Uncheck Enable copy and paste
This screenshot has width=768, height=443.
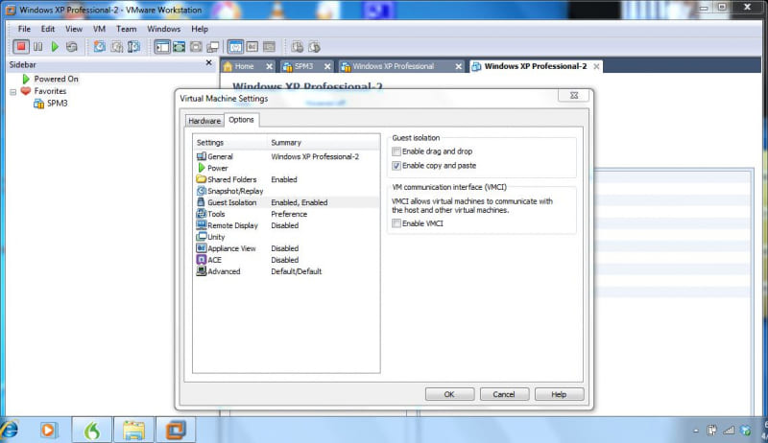point(396,166)
